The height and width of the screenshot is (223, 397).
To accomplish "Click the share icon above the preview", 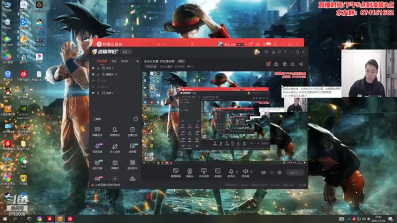I will [x=301, y=64].
